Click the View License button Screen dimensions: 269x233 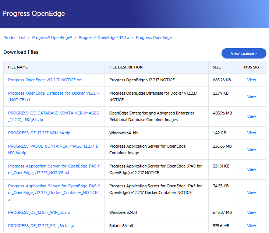[244, 53]
